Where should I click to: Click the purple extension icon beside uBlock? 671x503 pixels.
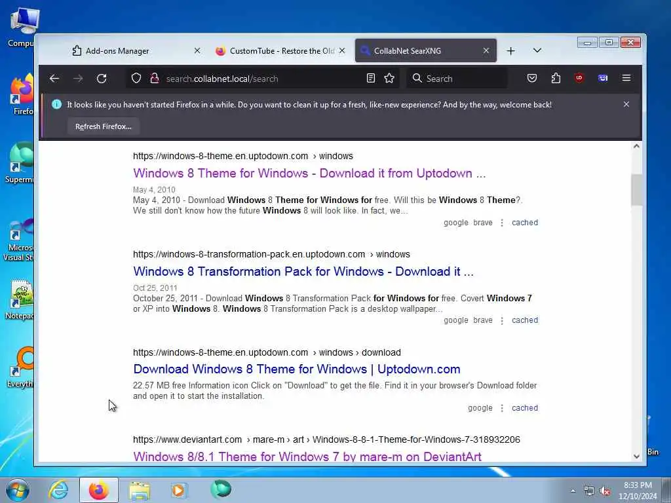[603, 79]
